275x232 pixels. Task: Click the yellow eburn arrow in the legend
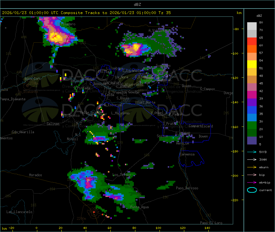coord(252,167)
